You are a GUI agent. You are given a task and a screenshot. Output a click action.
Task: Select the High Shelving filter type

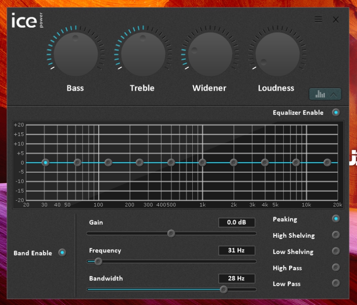click(336, 235)
